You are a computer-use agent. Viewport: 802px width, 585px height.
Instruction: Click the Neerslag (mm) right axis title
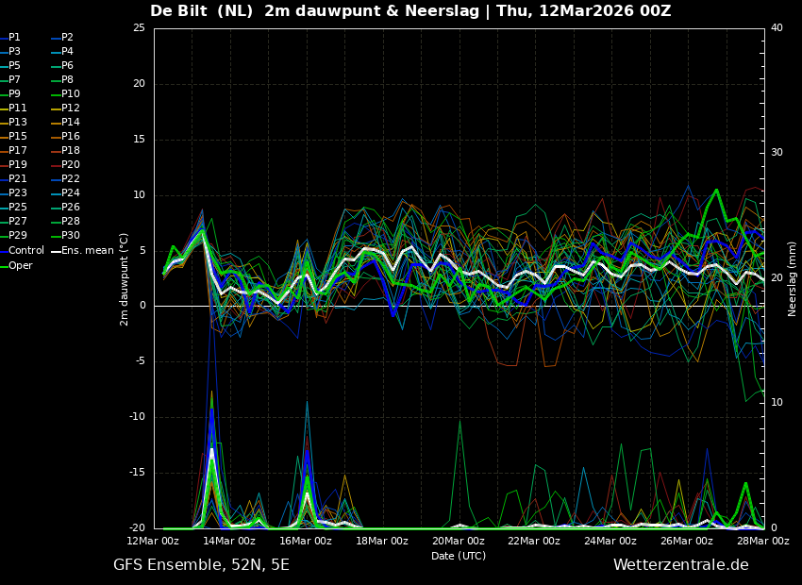pos(793,278)
